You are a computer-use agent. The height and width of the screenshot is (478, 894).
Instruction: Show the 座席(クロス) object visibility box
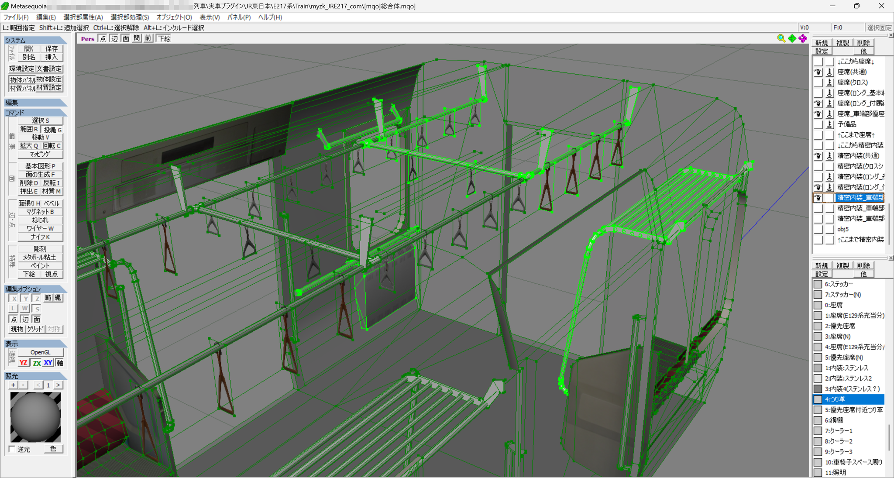click(x=818, y=83)
